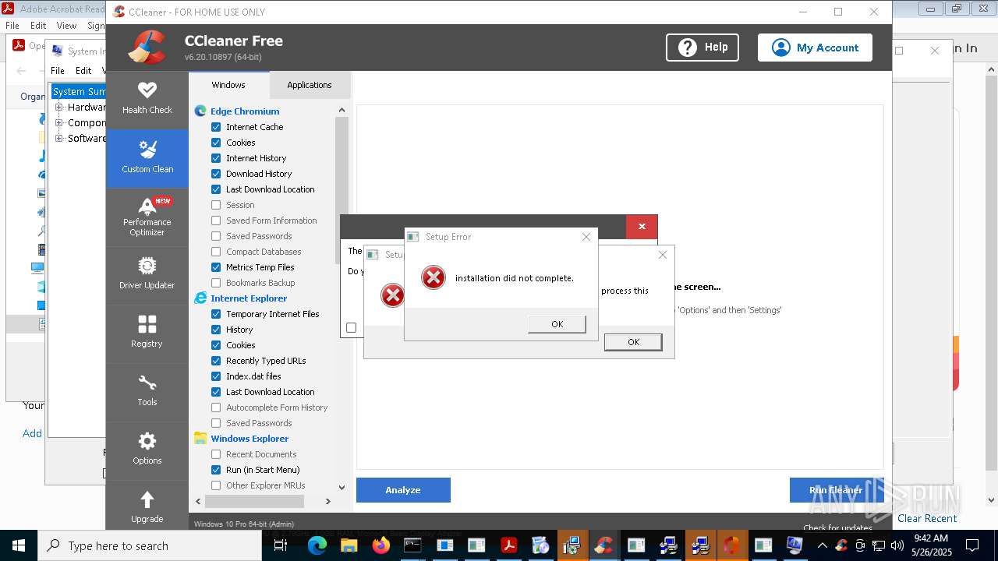
Task: Uncheck Edge Chromium Download History
Action: coord(216,174)
